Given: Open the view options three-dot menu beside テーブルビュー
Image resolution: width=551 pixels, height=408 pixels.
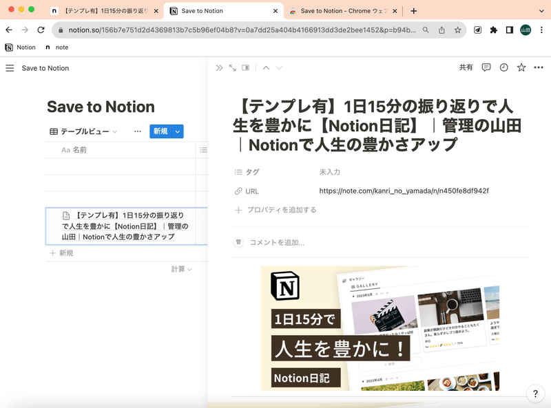Looking at the screenshot, I should (137, 131).
